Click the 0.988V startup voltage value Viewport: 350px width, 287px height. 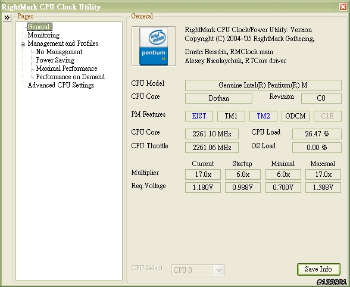point(243,188)
